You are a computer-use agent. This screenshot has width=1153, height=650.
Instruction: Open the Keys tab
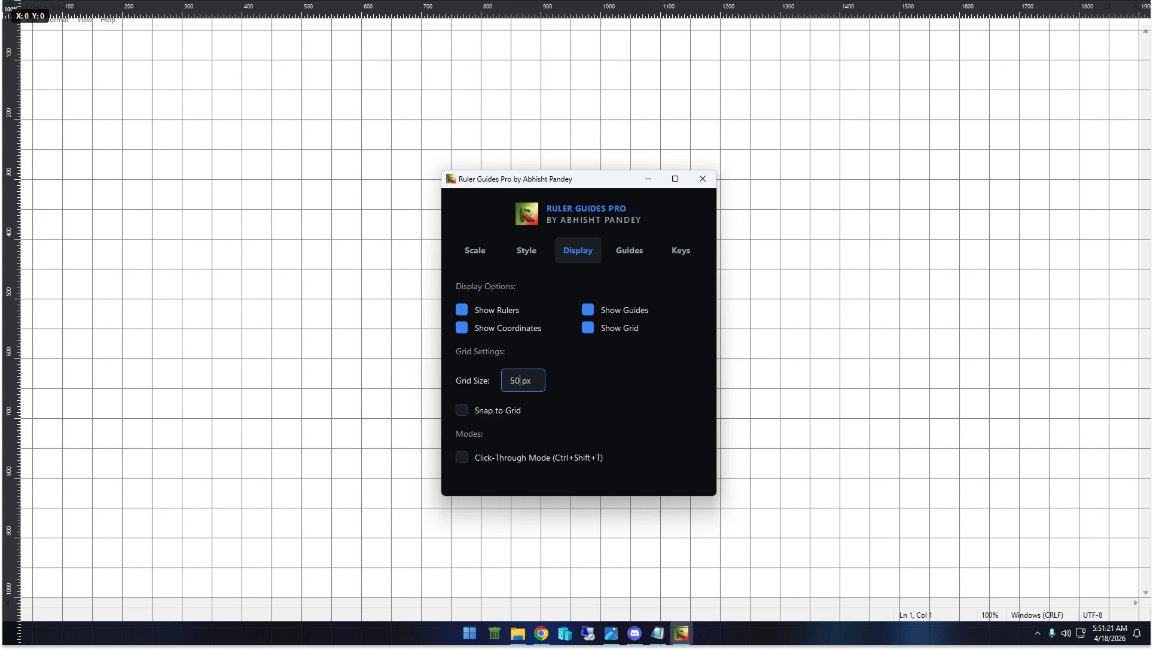[x=681, y=250]
